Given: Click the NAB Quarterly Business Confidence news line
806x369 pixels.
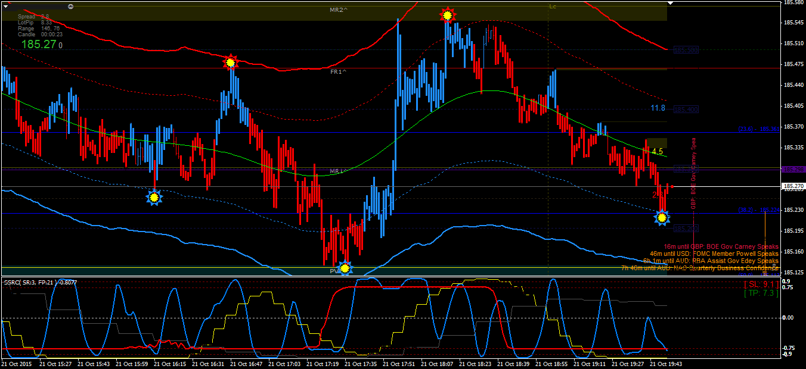Looking at the screenshot, I should click(700, 268).
